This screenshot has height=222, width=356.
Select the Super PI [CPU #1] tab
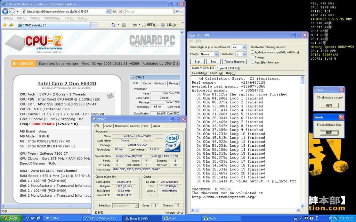point(227,68)
